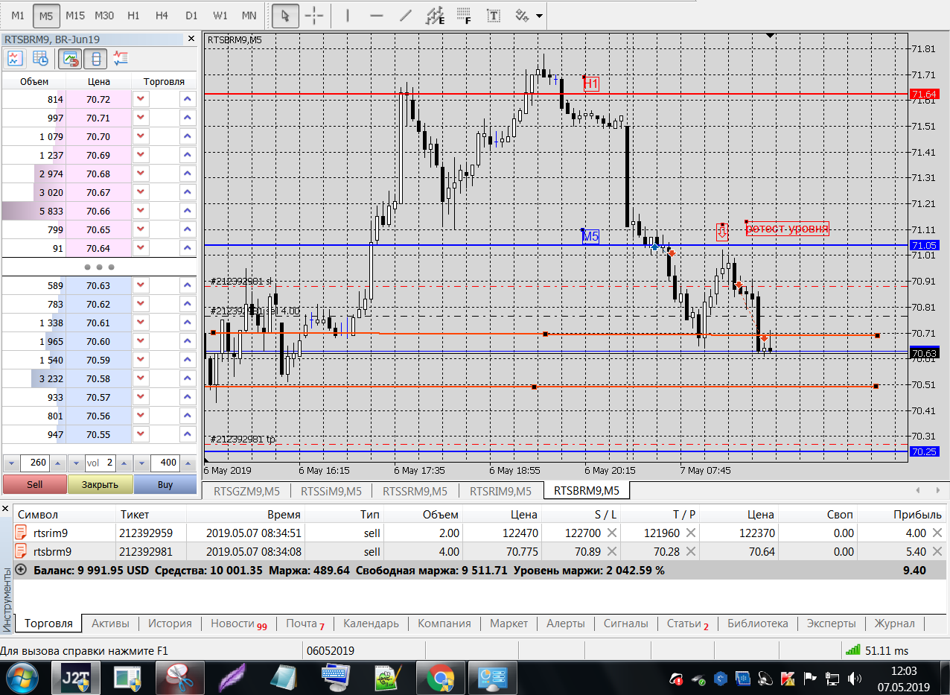The width and height of the screenshot is (950, 695).
Task: Decrease the vol value
Action: click(77, 463)
